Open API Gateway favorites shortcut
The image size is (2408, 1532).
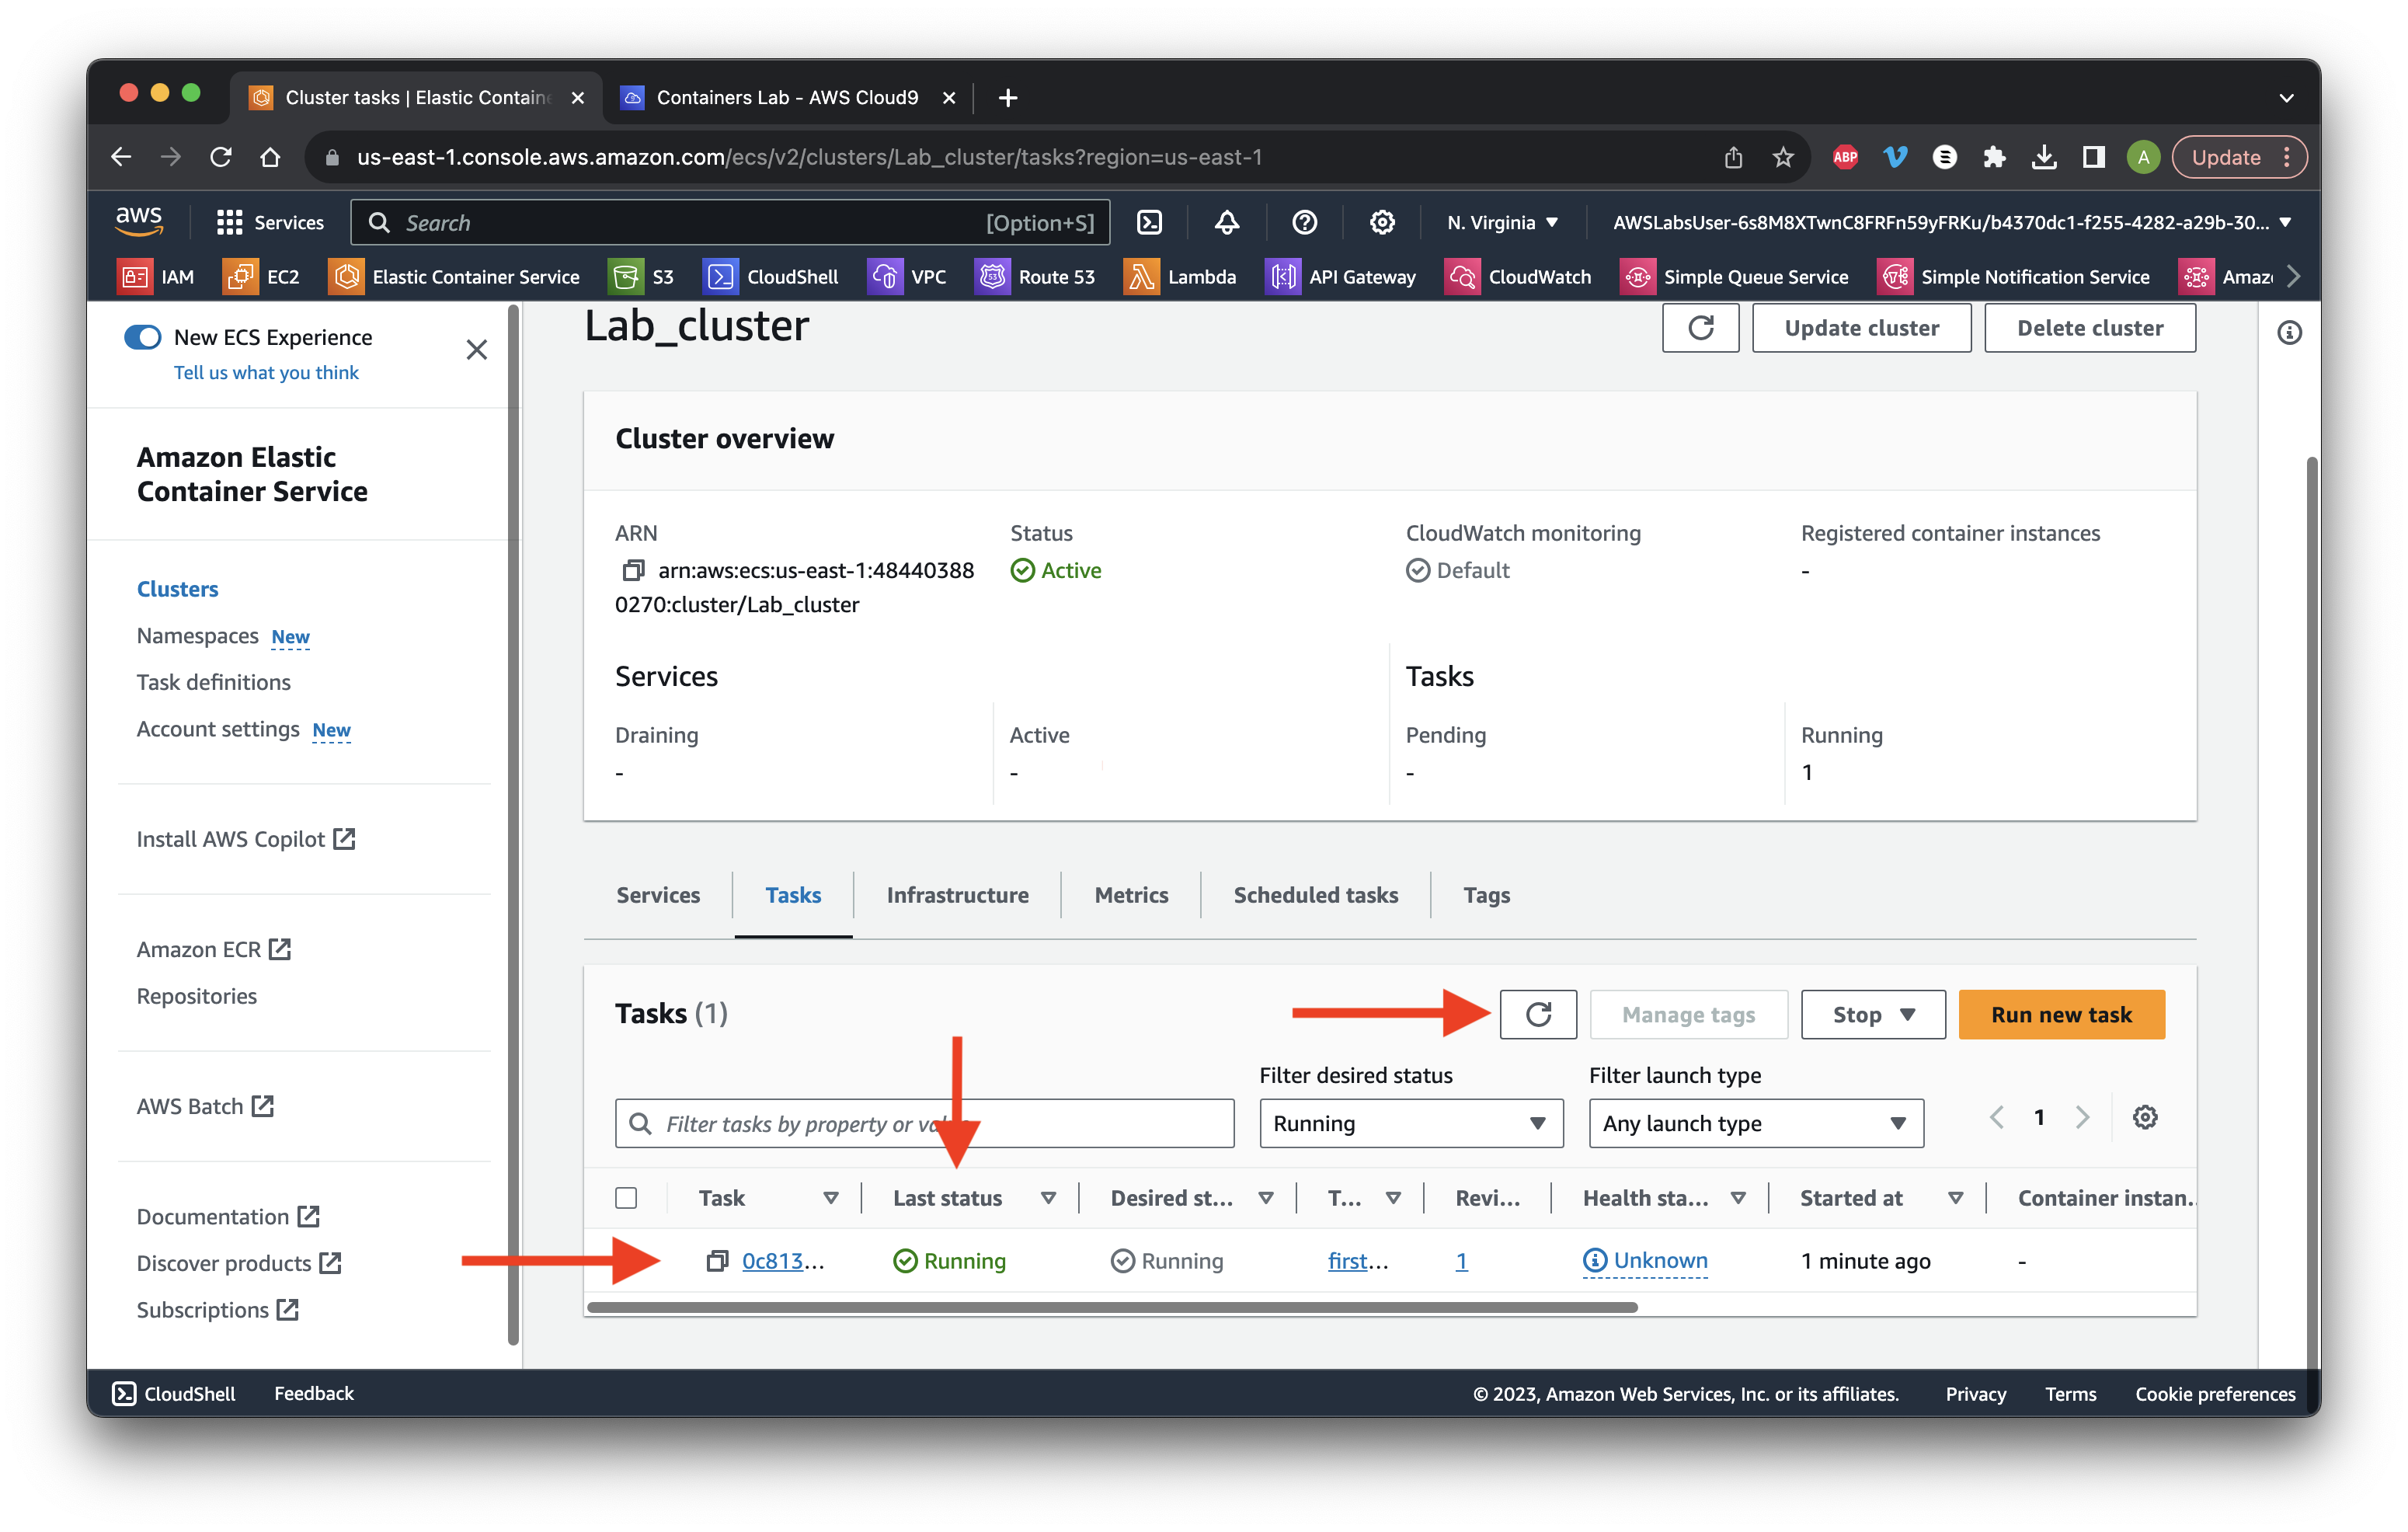pos(1341,277)
